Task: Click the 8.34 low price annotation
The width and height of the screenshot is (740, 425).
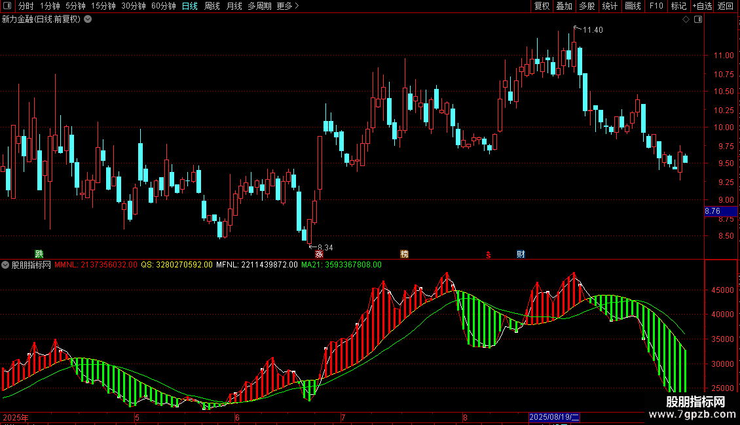Action: coord(325,247)
